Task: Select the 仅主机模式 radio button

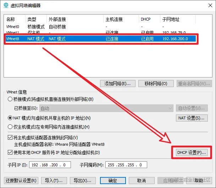Action: [x=10, y=127]
